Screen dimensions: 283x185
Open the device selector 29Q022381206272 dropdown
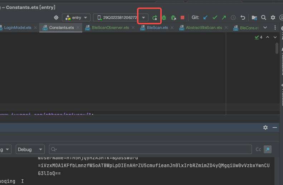tap(121, 17)
